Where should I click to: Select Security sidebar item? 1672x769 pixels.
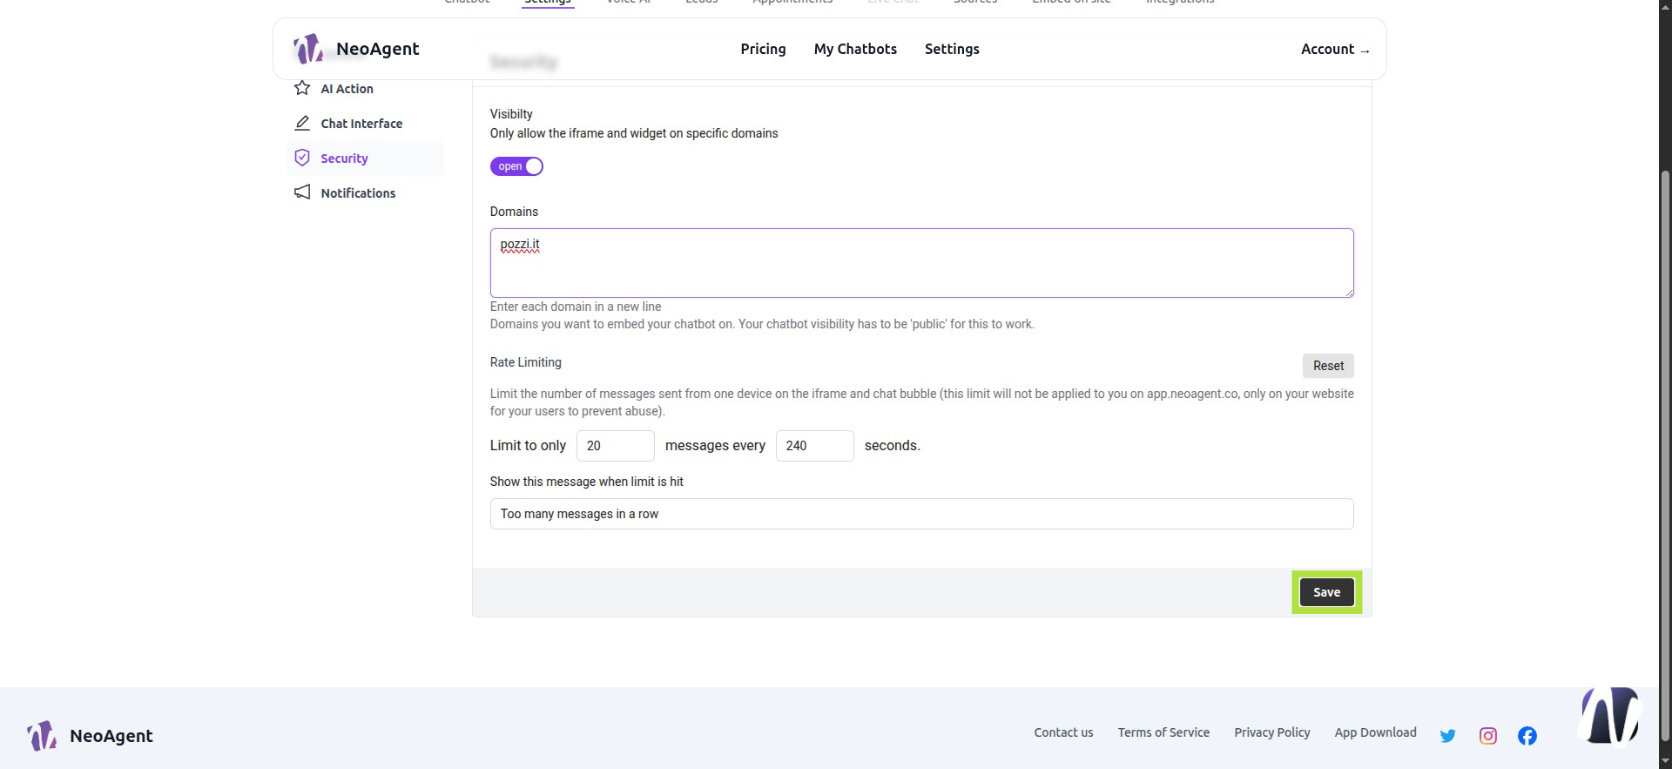[366, 159]
